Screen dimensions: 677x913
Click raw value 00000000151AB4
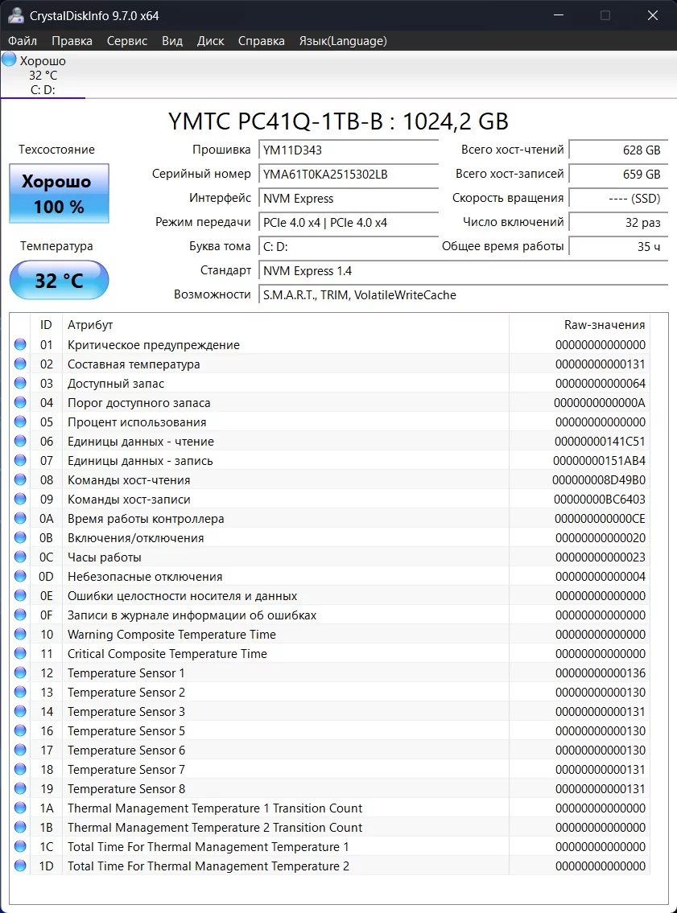[600, 461]
